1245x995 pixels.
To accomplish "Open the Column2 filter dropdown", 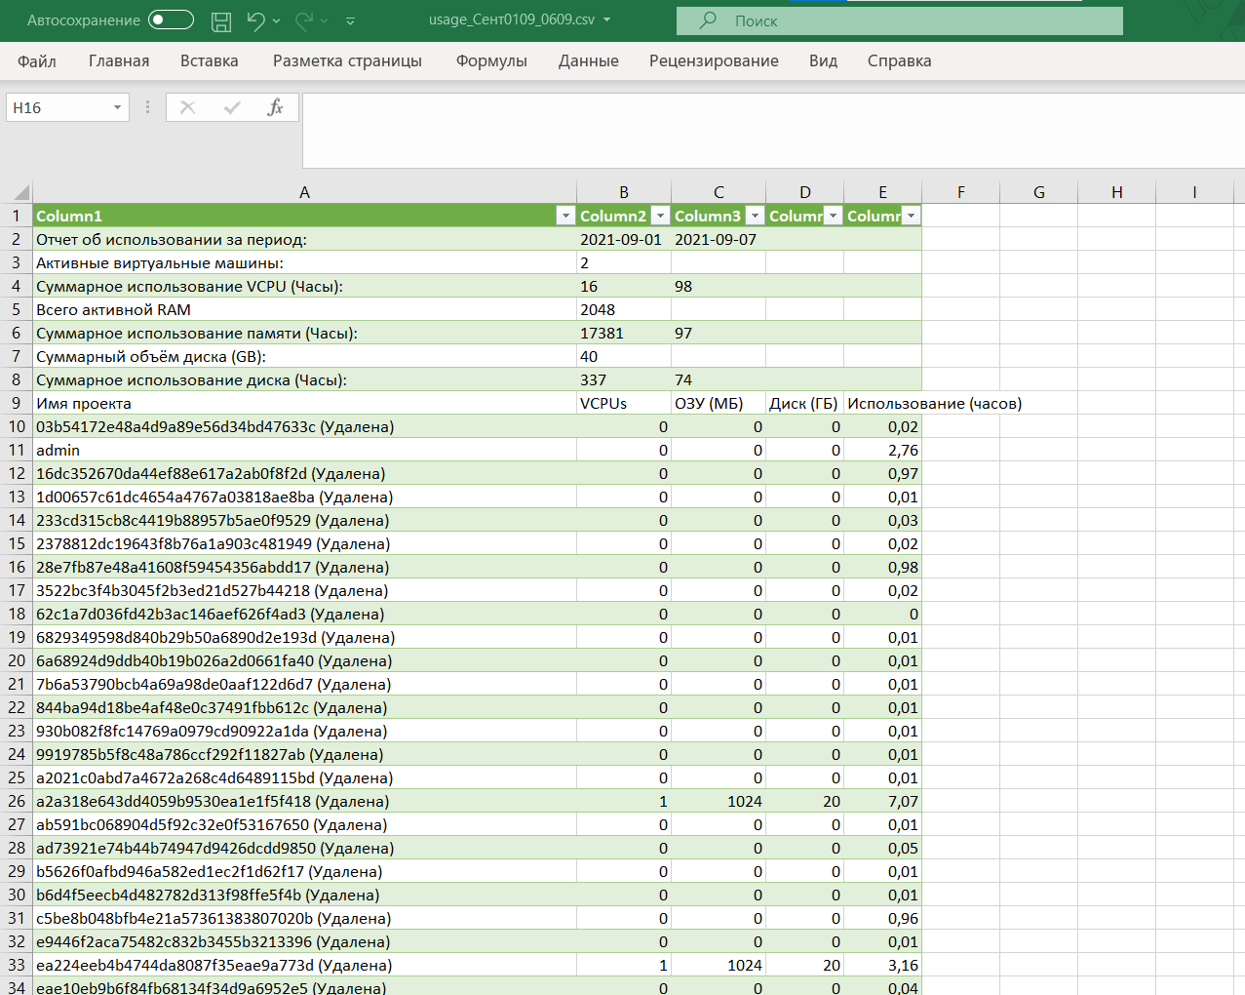I will [x=660, y=216].
